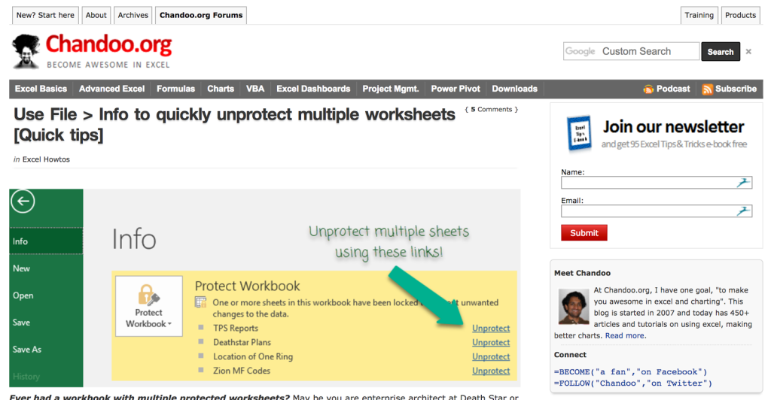
Task: Open the Training tab
Action: coord(699,15)
